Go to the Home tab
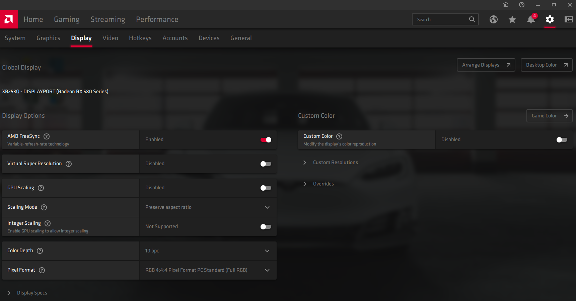 click(x=33, y=19)
